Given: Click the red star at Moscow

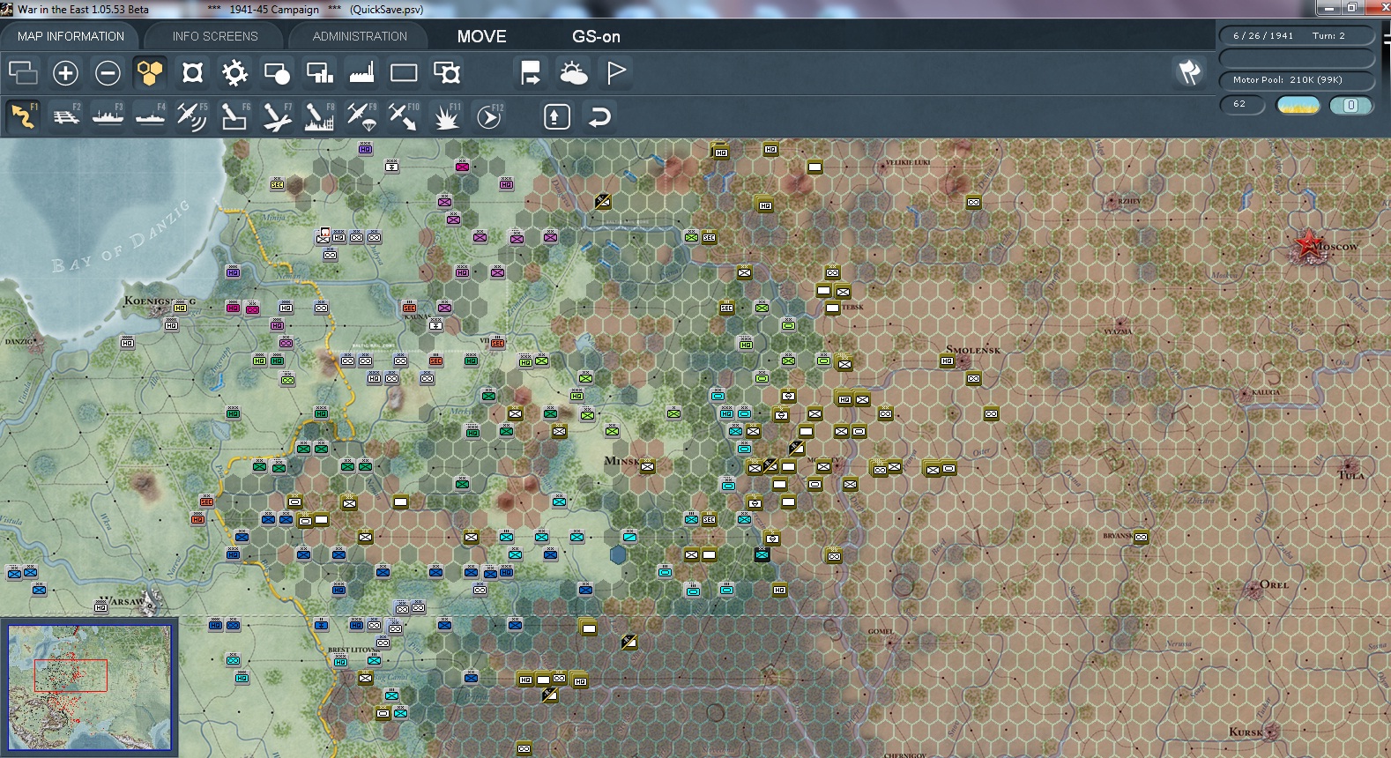Looking at the screenshot, I should click(x=1307, y=244).
